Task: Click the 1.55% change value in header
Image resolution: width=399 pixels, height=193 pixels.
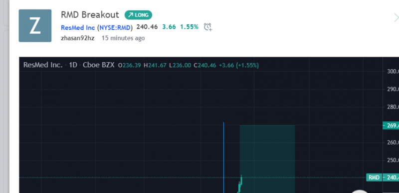Action: [x=189, y=27]
